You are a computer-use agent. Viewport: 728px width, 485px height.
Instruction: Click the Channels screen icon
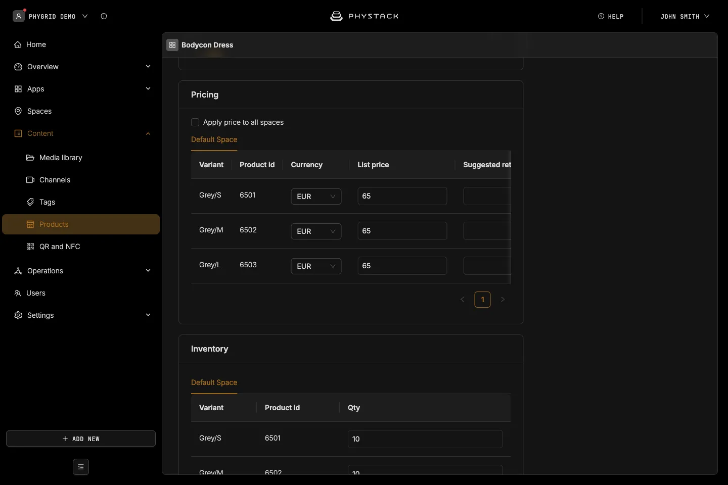coord(30,180)
